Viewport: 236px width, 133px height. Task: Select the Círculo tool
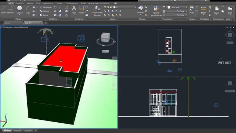click(20, 10)
